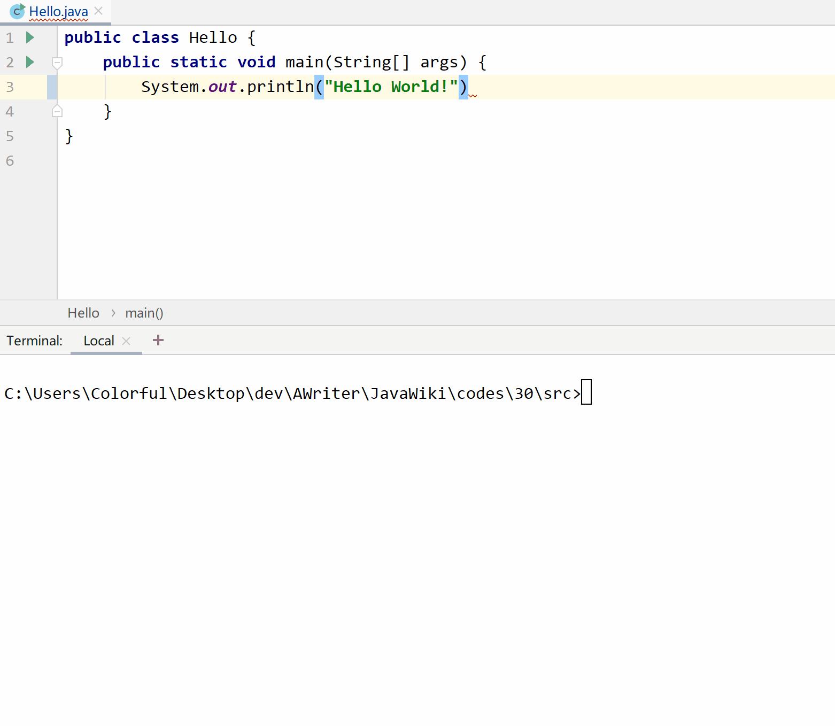Click the main() breadcrumb

[x=144, y=313]
